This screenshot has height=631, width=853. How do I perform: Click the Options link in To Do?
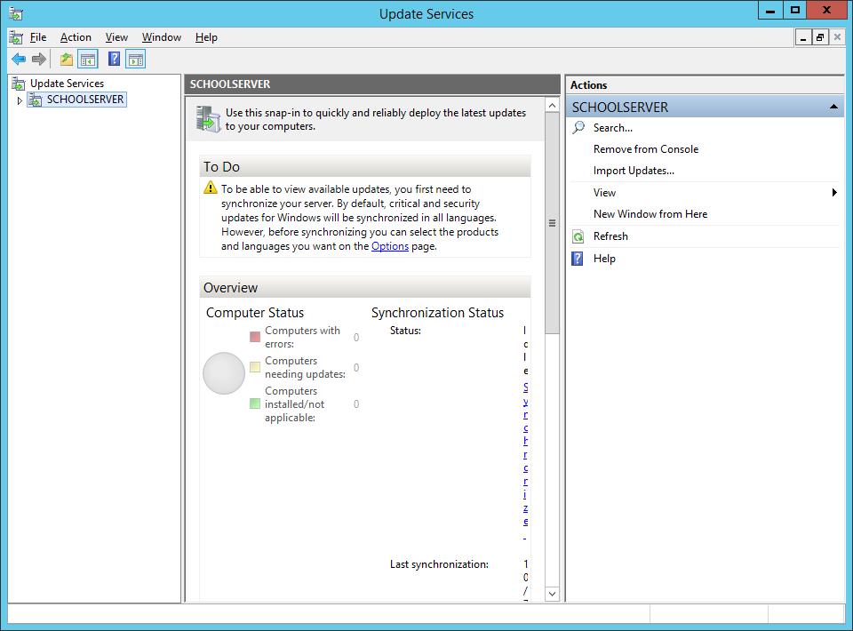[389, 246]
